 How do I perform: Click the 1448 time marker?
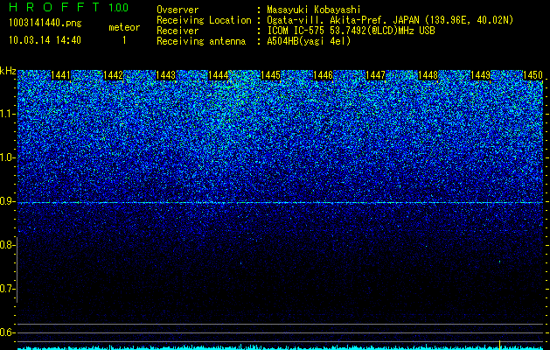click(x=428, y=75)
